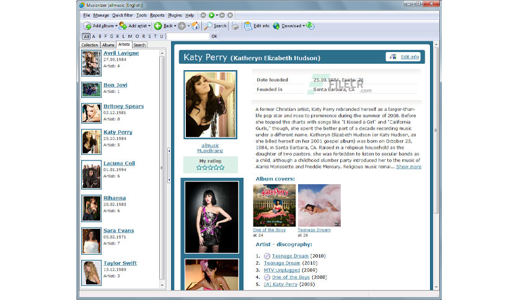Open the Tools menu

[141, 15]
